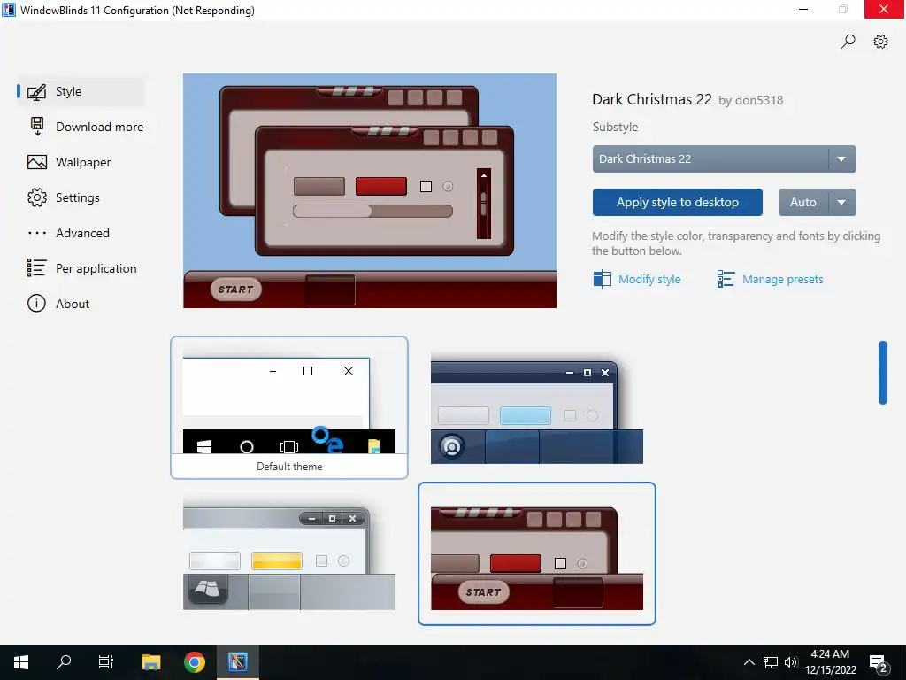Open the Advanced section
The height and width of the screenshot is (680, 906).
[81, 233]
